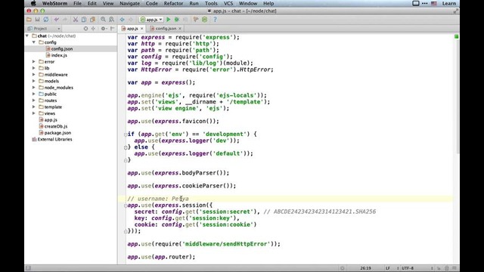This screenshot has width=484, height=272.
Task: Click the macOS Apple menu icon
Action: coord(33,3)
